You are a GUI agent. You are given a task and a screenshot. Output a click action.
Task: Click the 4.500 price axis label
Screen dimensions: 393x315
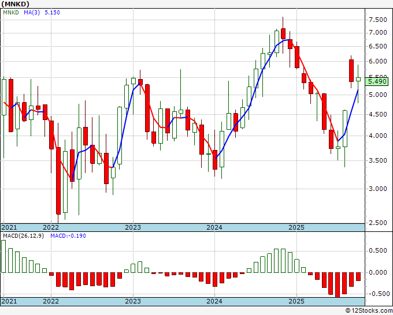point(378,114)
